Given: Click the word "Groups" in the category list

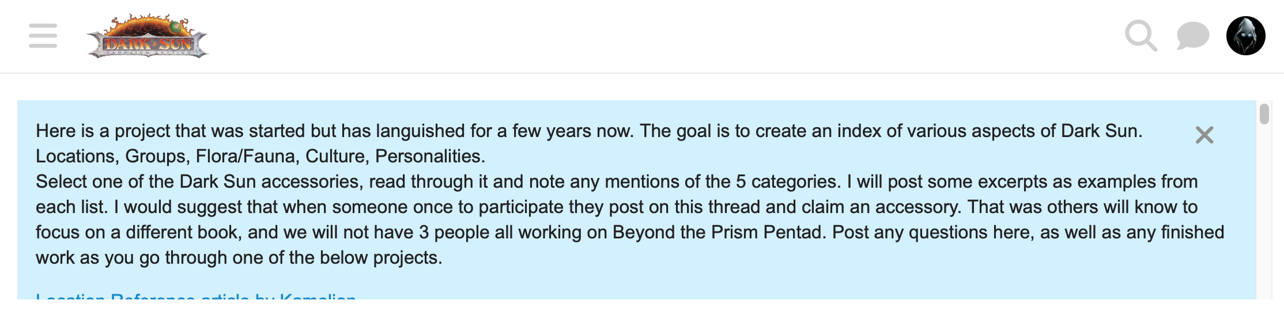Looking at the screenshot, I should click(156, 156).
